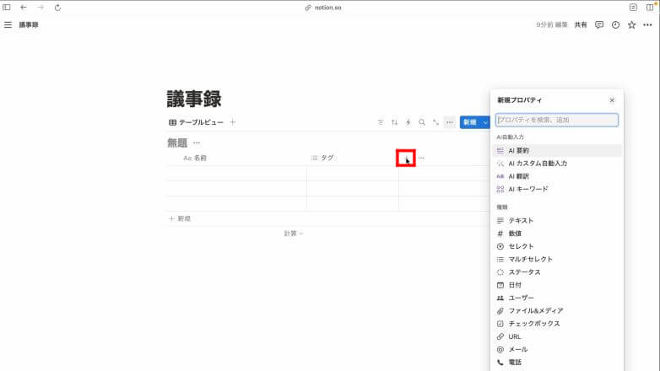Image resolution: width=660 pixels, height=371 pixels.
Task: Go back with the browser back arrow
Action: point(24,8)
